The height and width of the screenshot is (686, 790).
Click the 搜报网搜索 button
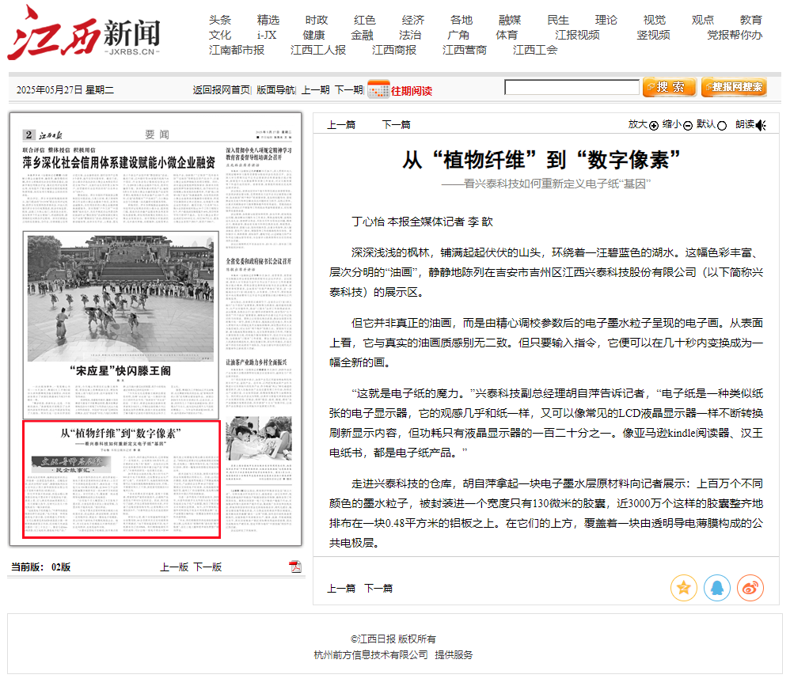pyautogui.click(x=734, y=87)
